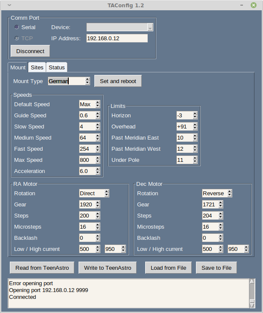Screen dimensions: 263x313
Task: Select the TCP radio button
Action: (x=17, y=38)
